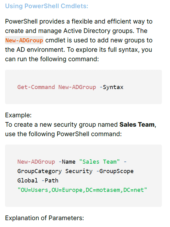Click 'use the following PowerShell command:' line
This screenshot has width=170, height=227.
(63, 134)
